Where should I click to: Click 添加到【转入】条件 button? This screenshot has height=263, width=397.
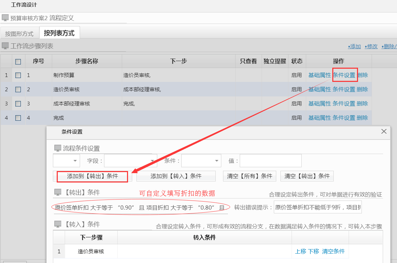[x=176, y=176]
